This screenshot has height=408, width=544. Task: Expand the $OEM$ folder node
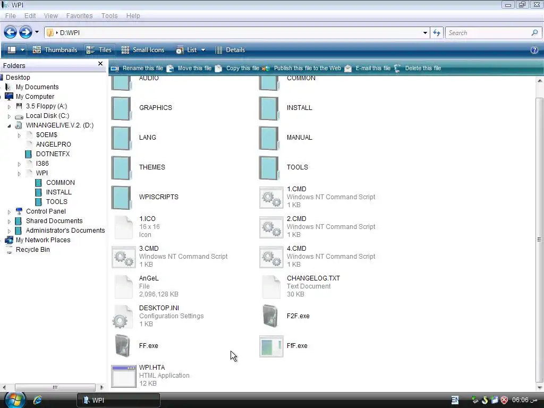20,135
